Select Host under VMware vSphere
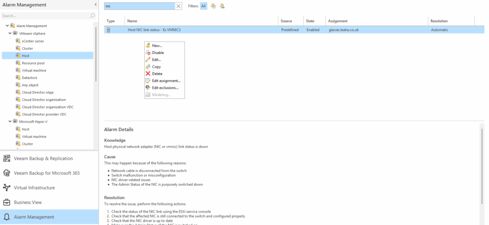Screen dimensions: 489x225 coord(47,55)
